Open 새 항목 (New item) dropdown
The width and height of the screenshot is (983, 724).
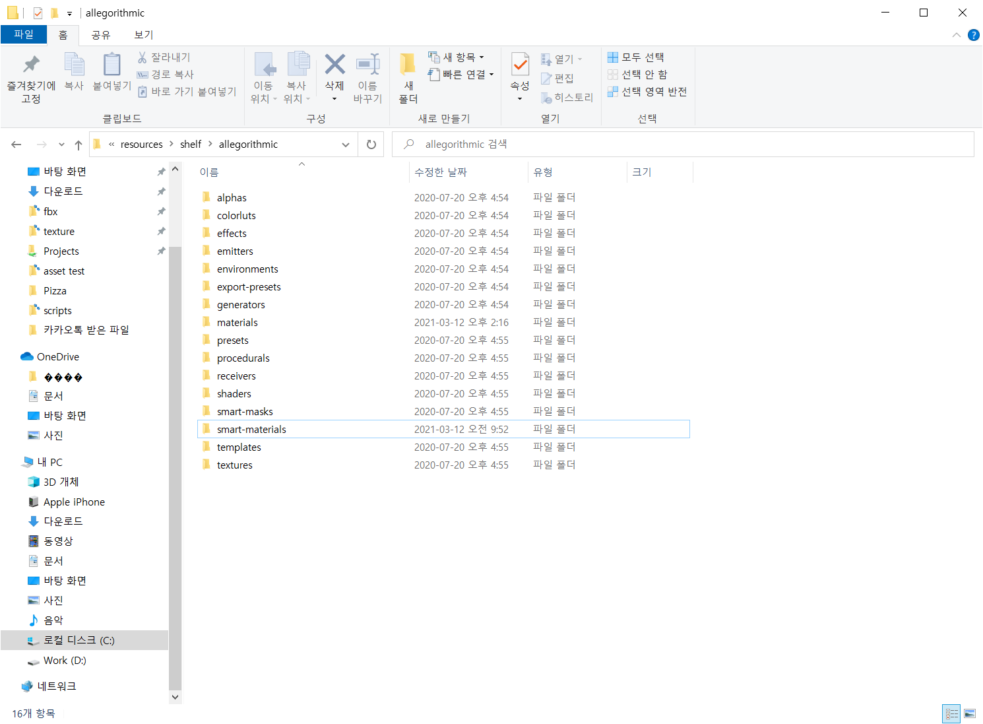tap(456, 57)
